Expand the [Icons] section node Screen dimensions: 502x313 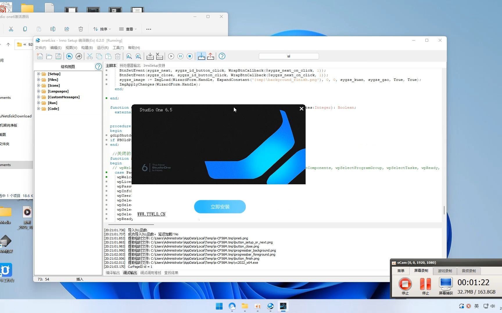coord(38,85)
